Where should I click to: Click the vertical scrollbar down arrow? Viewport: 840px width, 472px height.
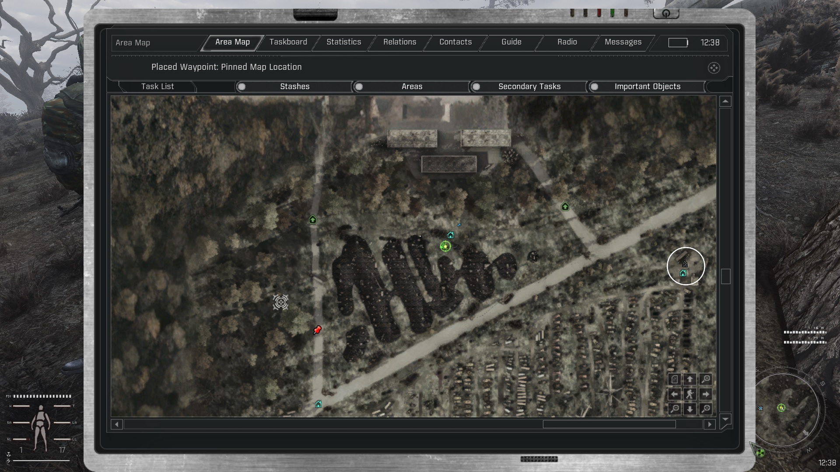725,419
